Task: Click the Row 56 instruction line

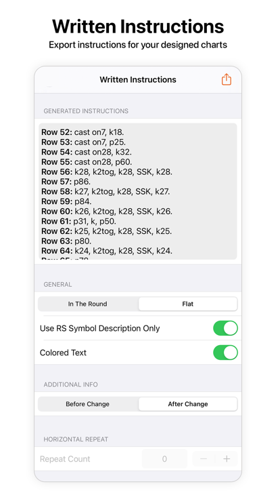Action: pyautogui.click(x=107, y=172)
